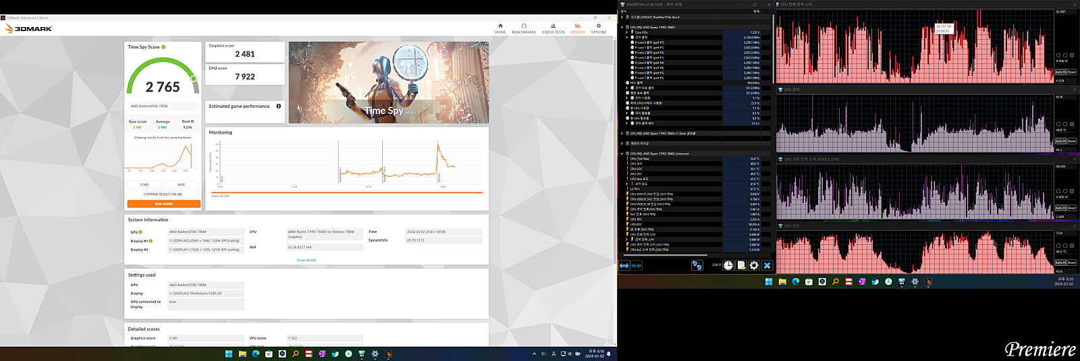Toggle first checkbox on the CPU package power graph

click(1058, 55)
